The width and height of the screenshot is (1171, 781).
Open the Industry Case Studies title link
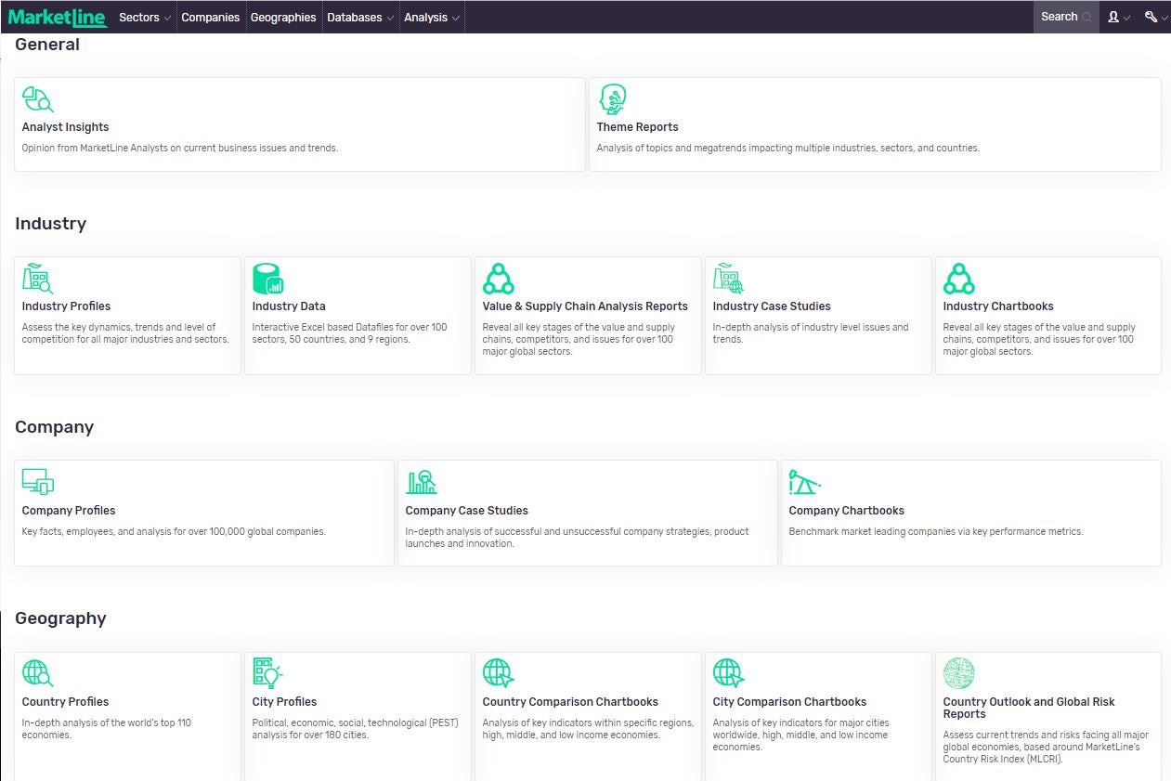772,306
